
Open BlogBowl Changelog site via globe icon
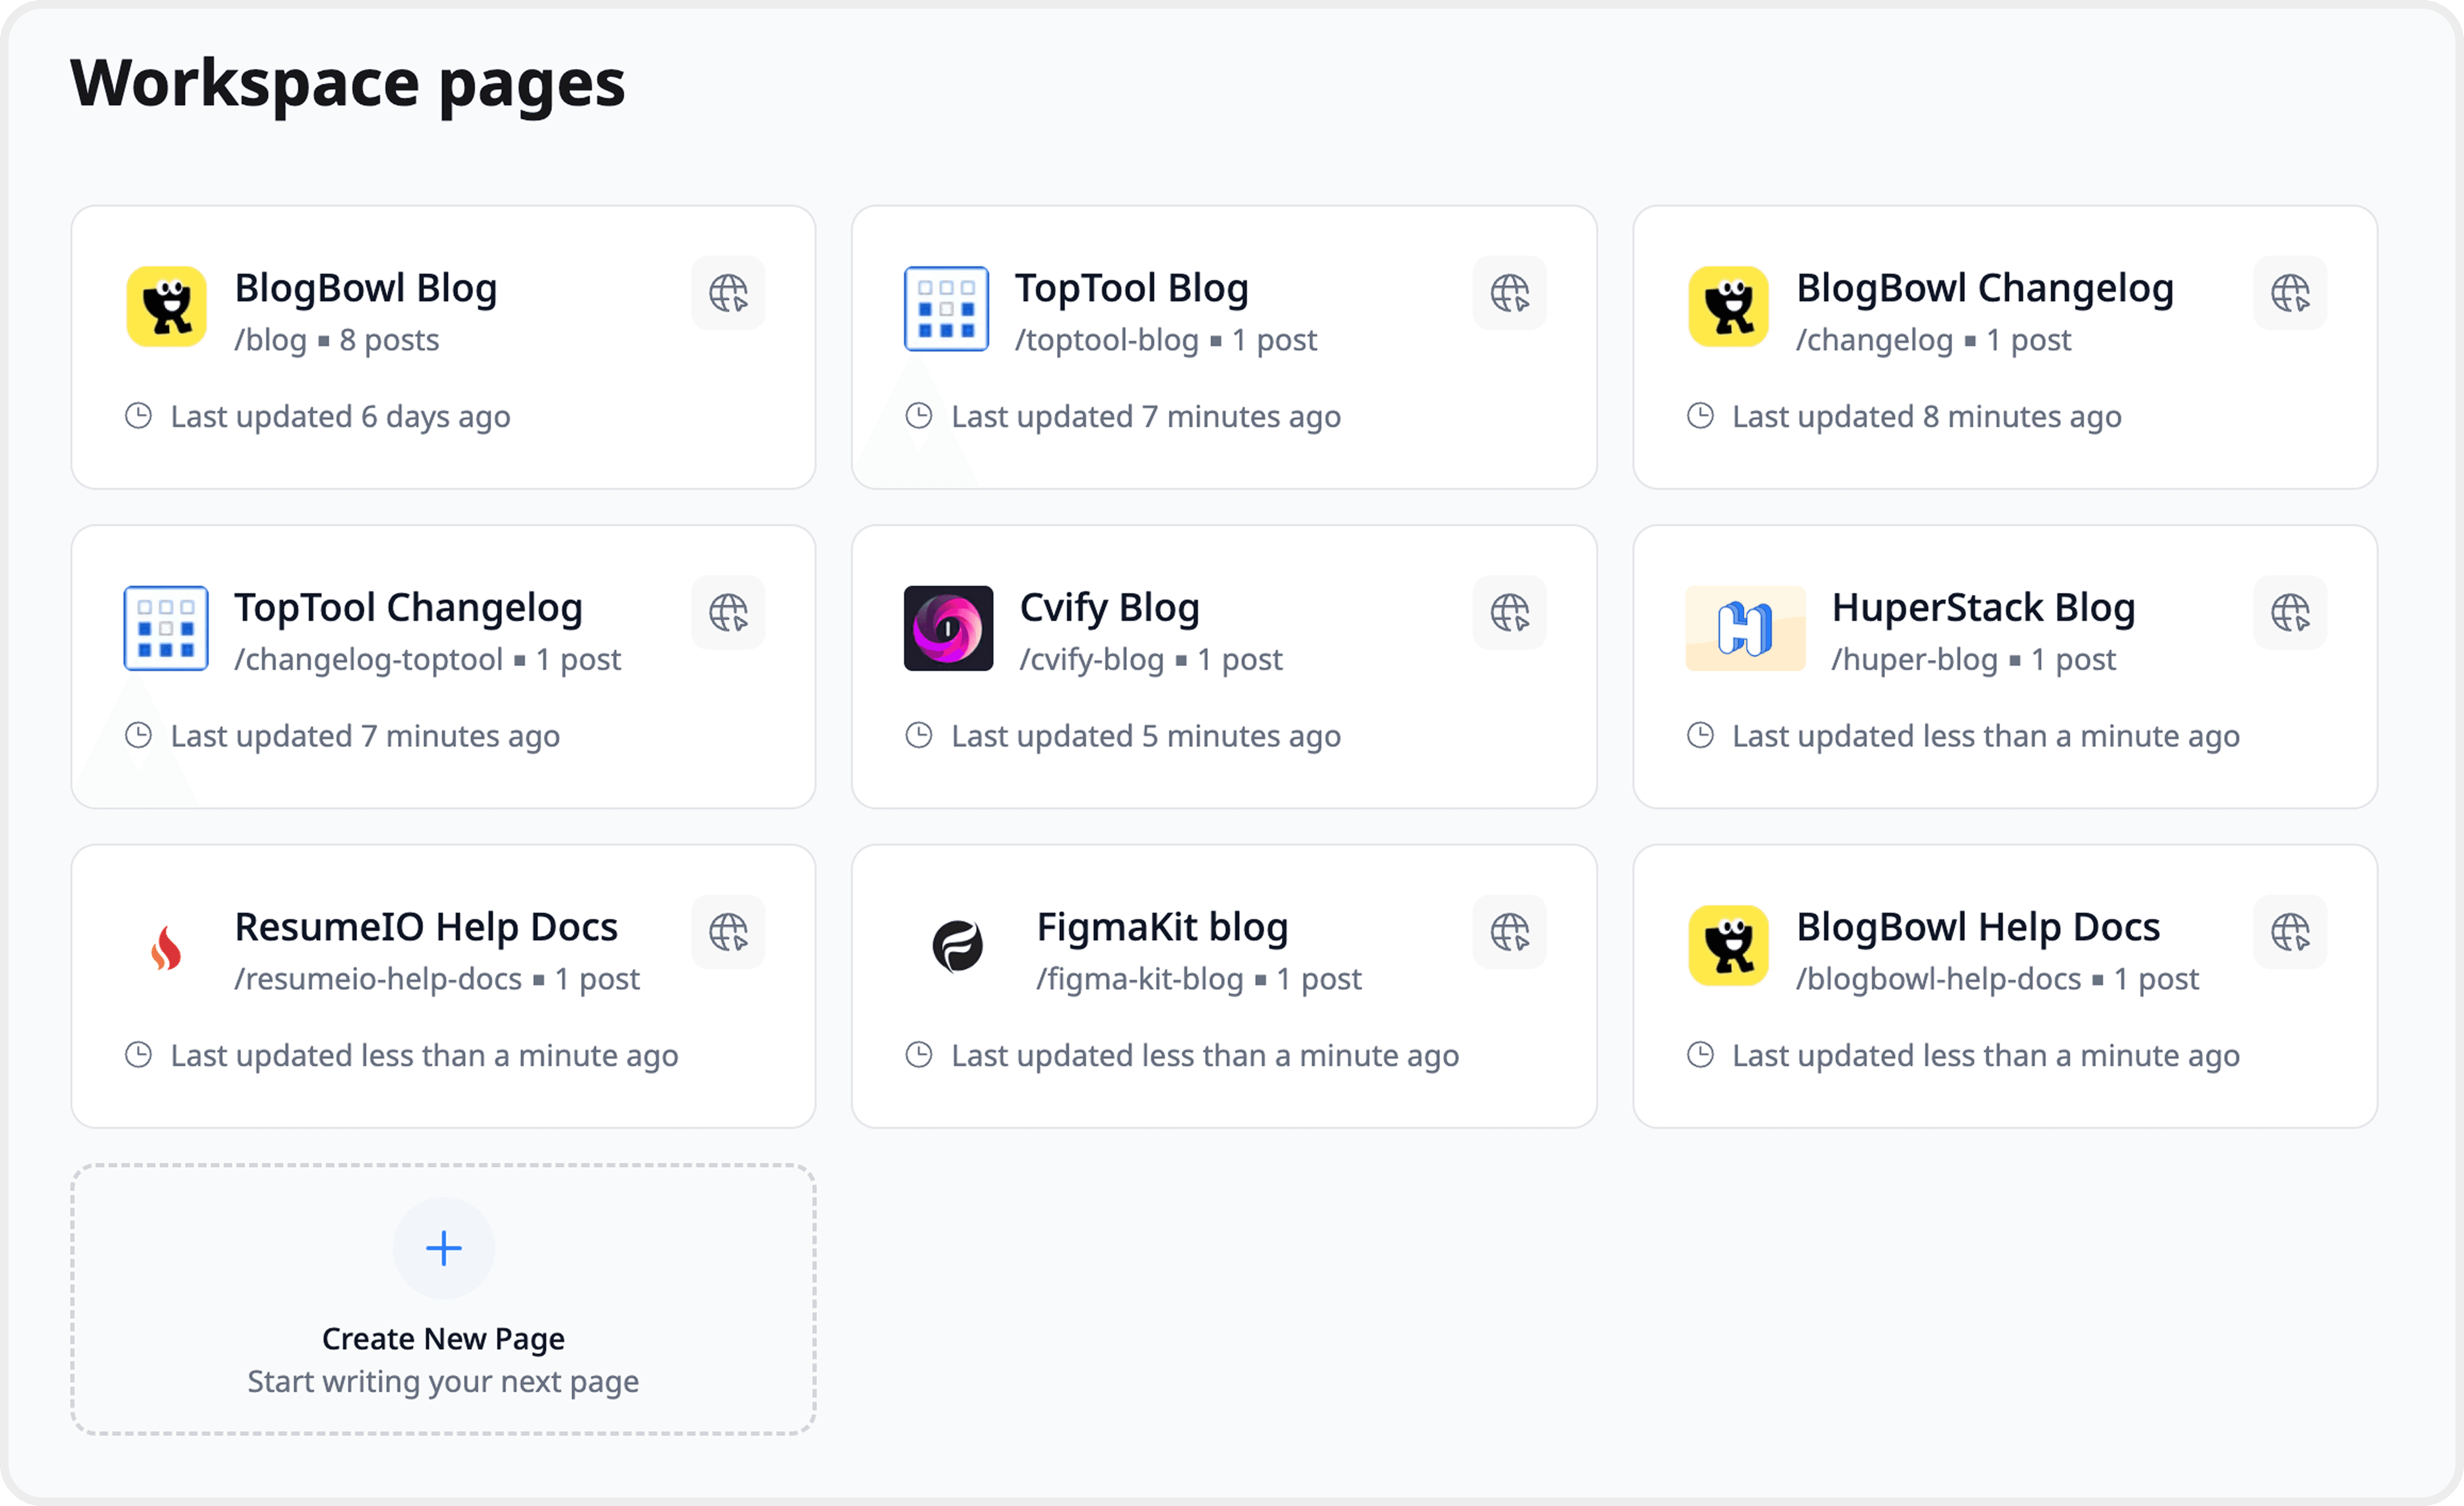2290,293
